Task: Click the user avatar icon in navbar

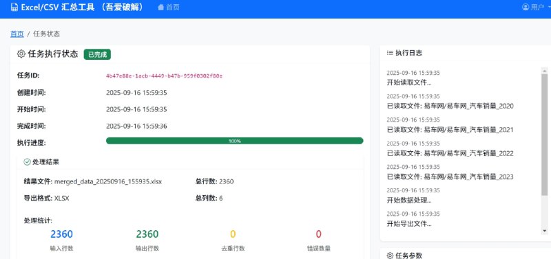Action: pyautogui.click(x=526, y=8)
